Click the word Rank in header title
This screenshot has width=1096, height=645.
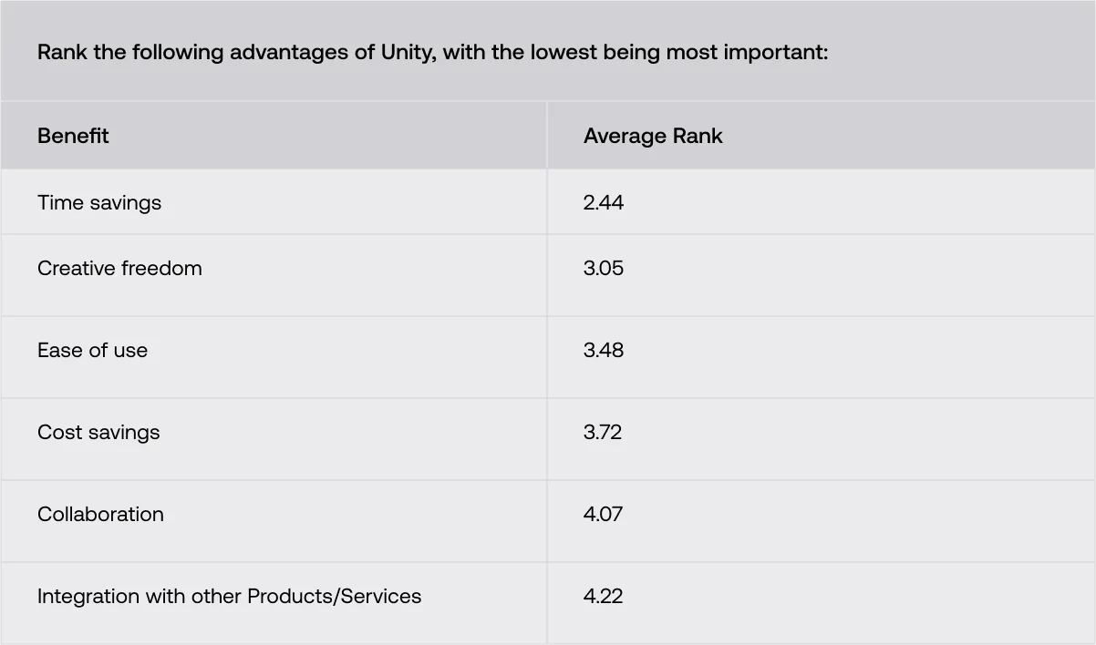[x=63, y=52]
